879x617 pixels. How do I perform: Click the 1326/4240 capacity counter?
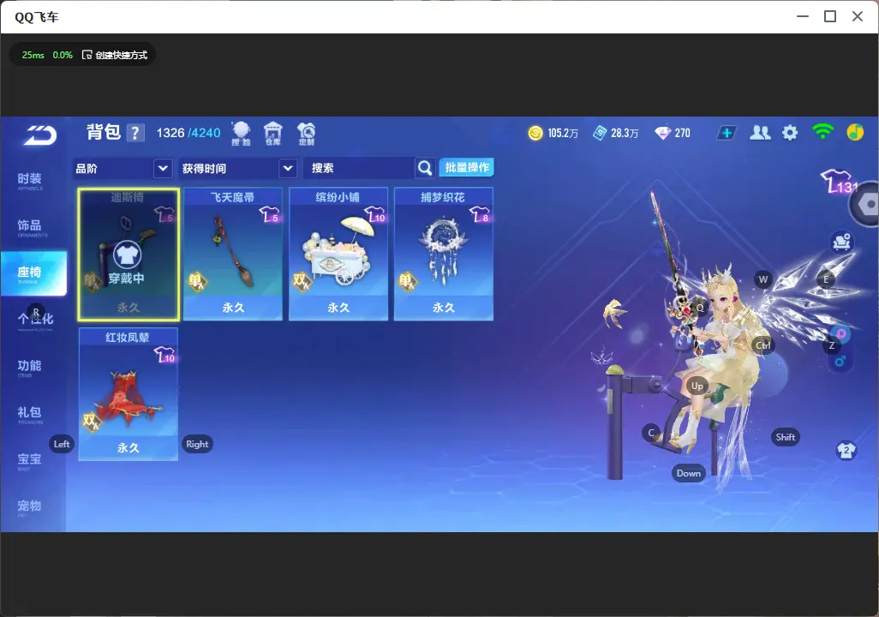(188, 133)
